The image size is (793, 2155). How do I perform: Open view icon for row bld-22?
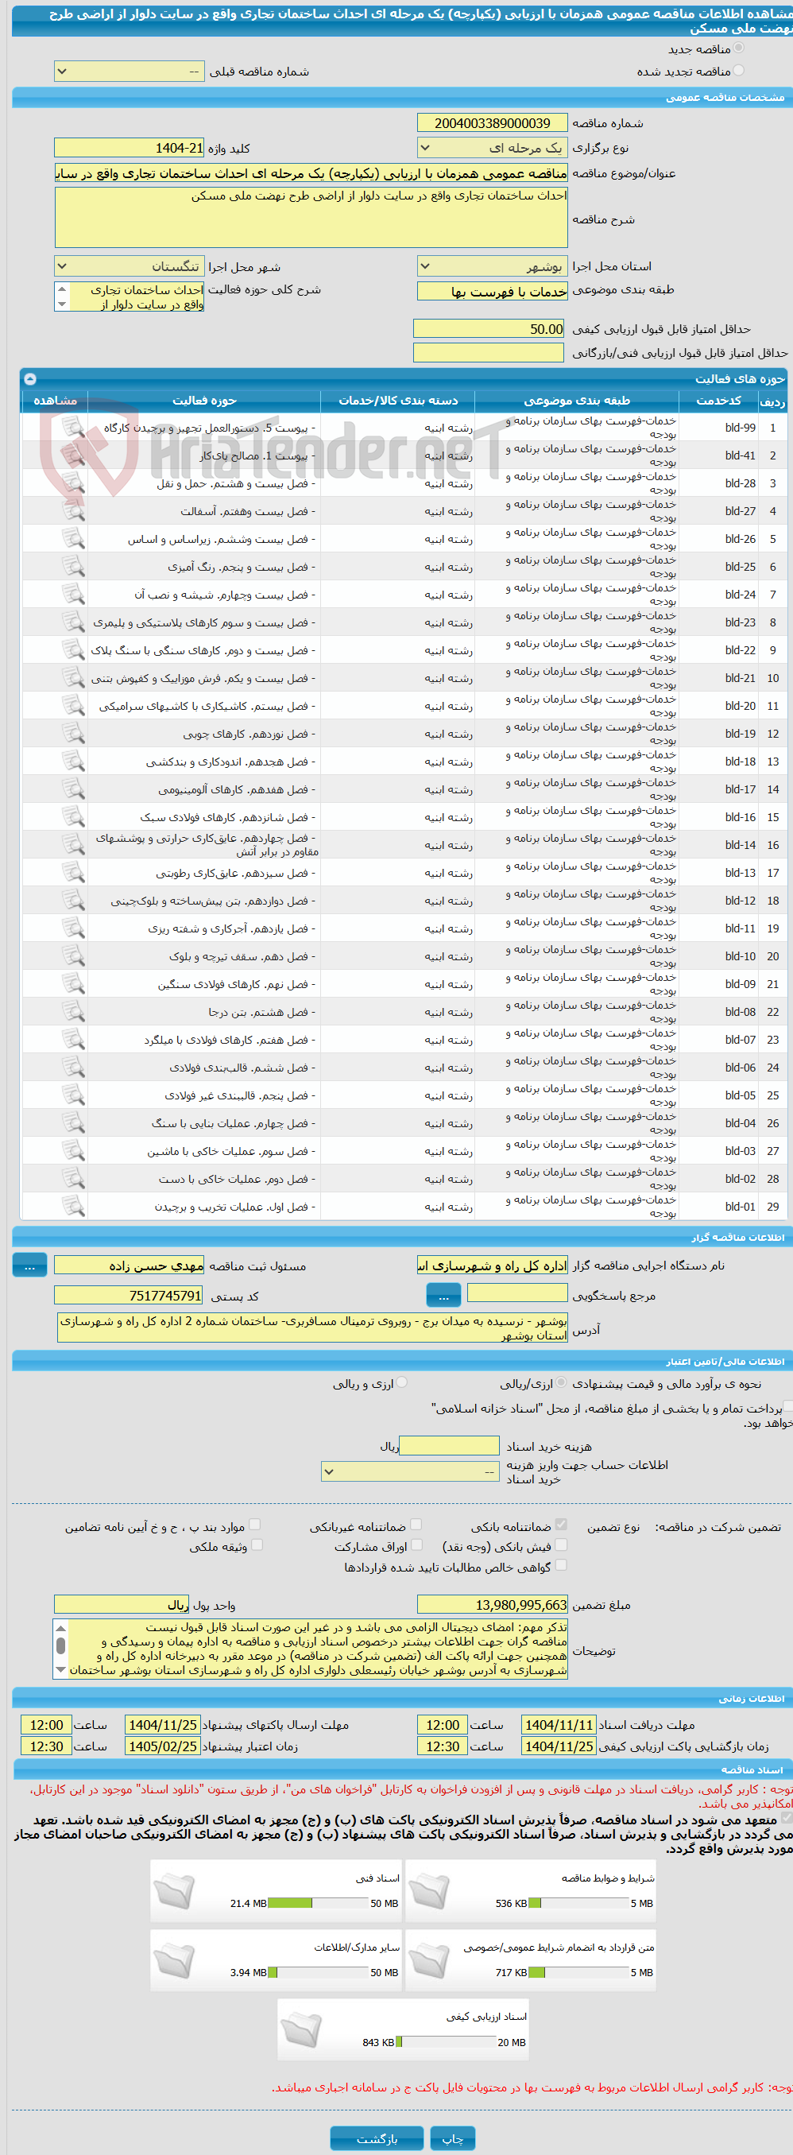pos(74,650)
